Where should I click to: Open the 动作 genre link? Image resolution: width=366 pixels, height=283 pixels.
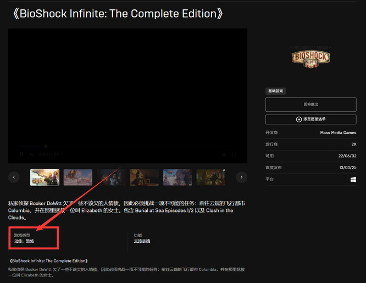pos(19,241)
